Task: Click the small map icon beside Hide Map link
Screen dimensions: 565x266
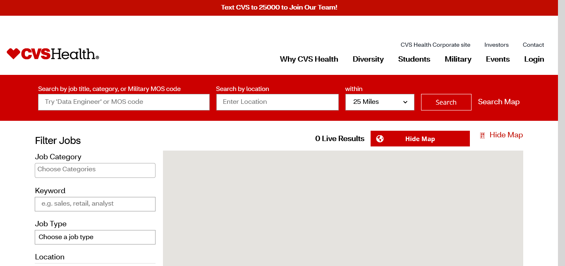Action: [x=482, y=135]
